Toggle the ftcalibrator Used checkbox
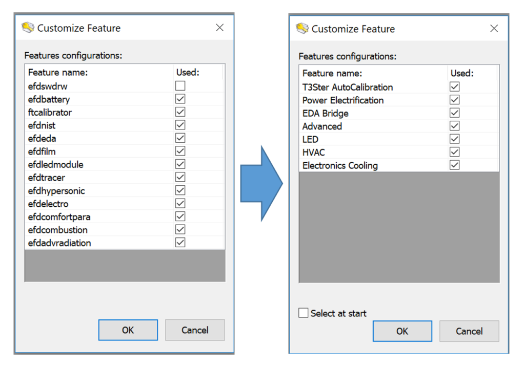This screenshot has height=369, width=525. point(180,112)
